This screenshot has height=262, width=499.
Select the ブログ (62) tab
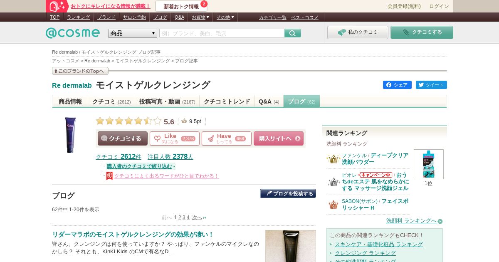point(301,101)
